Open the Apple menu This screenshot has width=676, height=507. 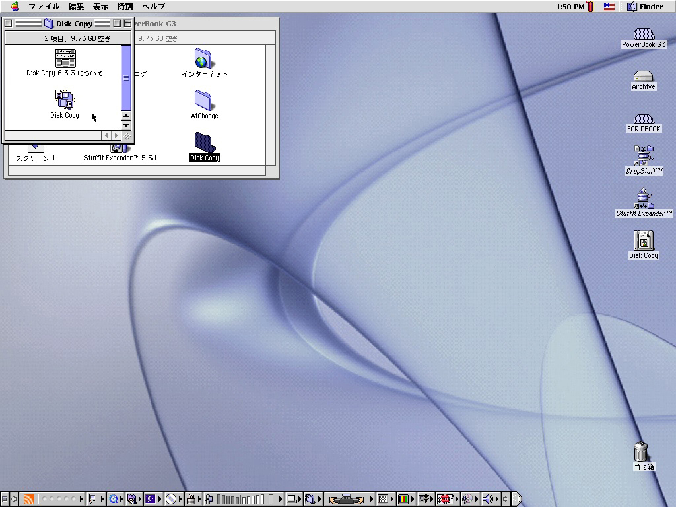tap(15, 6)
